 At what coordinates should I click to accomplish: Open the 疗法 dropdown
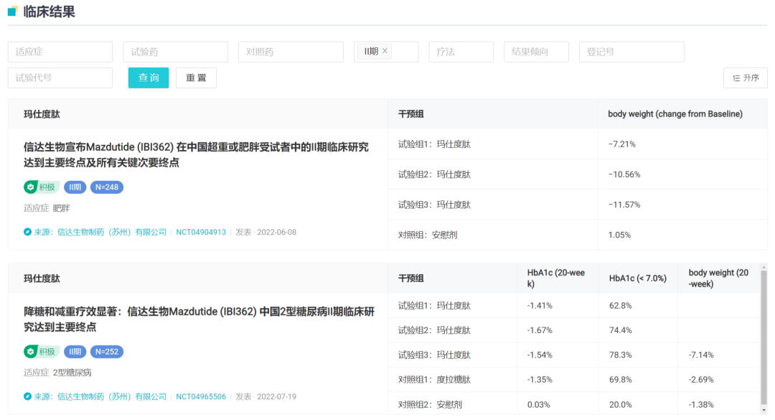(461, 52)
